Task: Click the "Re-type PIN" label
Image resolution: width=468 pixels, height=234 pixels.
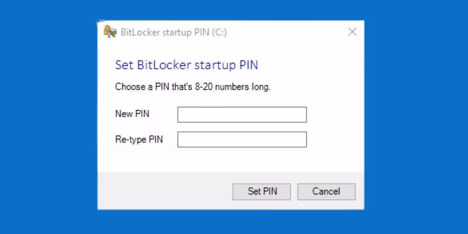Action: click(138, 139)
